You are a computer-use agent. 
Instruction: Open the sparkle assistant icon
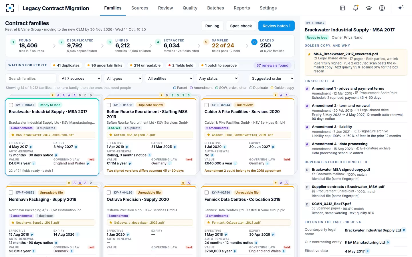pos(401,8)
